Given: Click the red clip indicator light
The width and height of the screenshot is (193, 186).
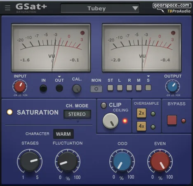Looking at the screenshot, I should pos(125,121).
